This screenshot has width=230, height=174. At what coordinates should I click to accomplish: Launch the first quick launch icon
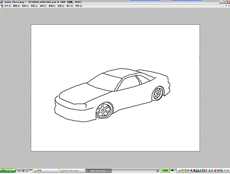click(19, 171)
